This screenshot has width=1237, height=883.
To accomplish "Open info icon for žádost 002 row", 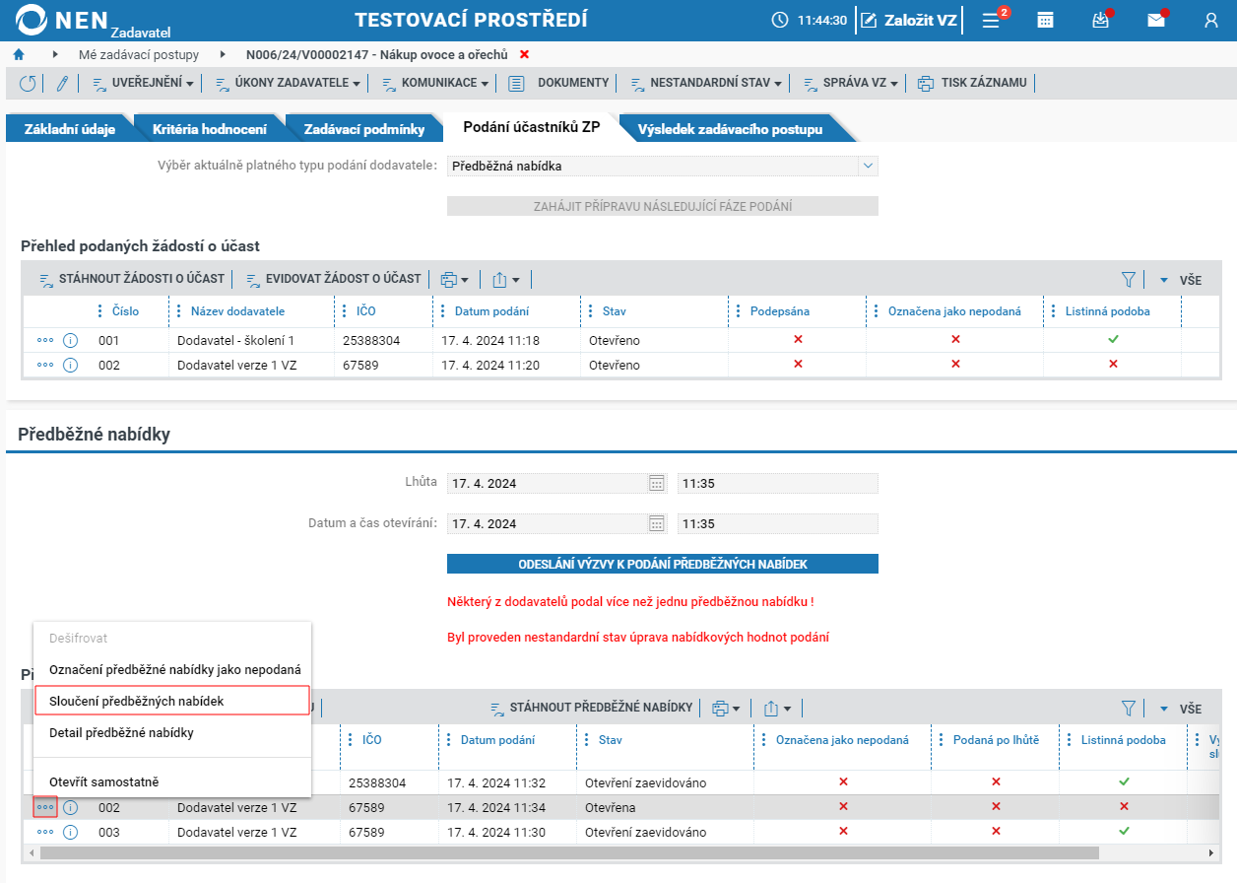I will point(70,365).
